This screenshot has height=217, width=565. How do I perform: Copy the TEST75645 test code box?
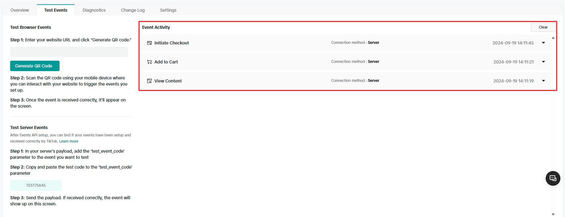[x=36, y=185]
